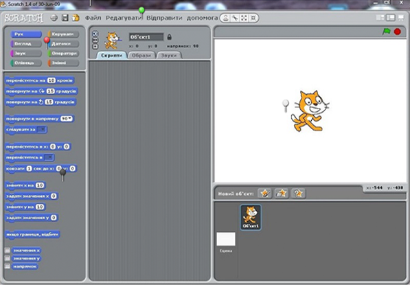Viewport: 410px width, 285px height.
Task: Enter presentation mode
Action: pyautogui.click(x=401, y=18)
